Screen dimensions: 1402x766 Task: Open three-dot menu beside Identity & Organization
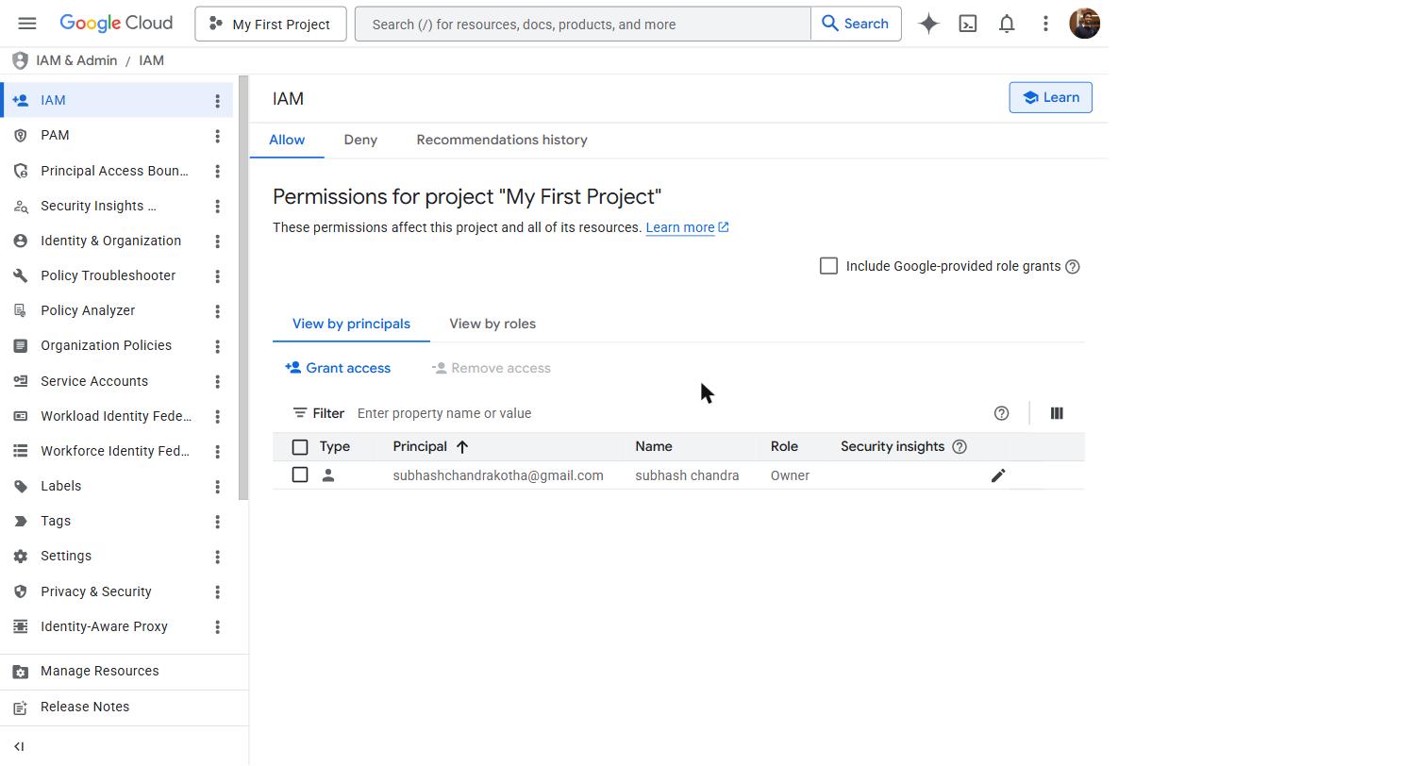(217, 241)
